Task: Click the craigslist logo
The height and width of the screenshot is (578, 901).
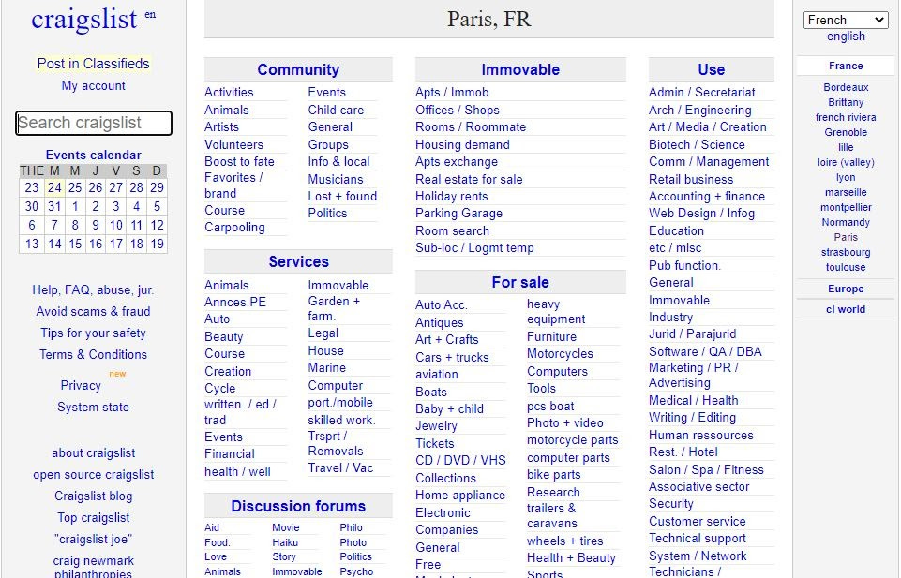Action: pyautogui.click(x=83, y=20)
